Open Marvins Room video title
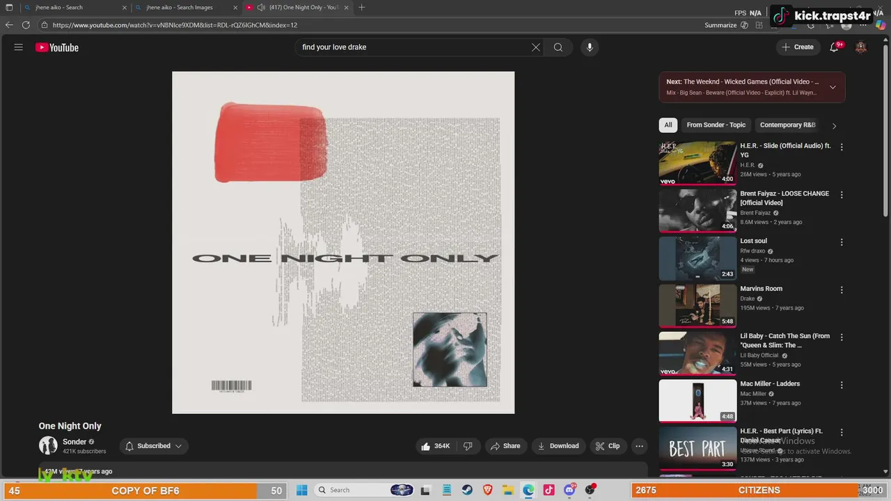This screenshot has height=501, width=891. point(761,289)
